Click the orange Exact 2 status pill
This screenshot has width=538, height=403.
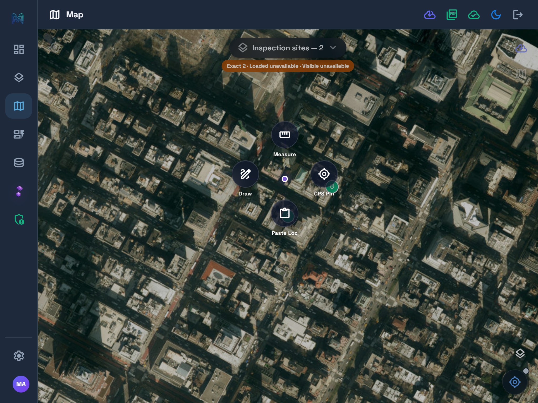(x=288, y=66)
